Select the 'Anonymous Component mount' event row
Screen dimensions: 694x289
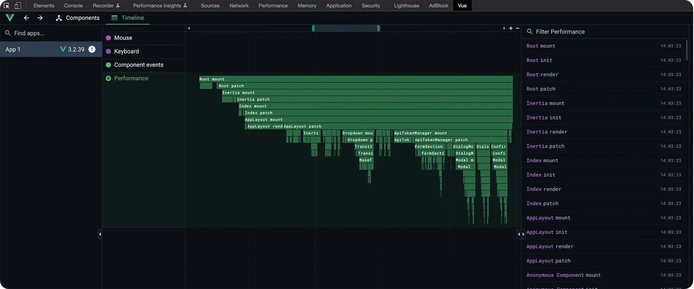[603, 275]
